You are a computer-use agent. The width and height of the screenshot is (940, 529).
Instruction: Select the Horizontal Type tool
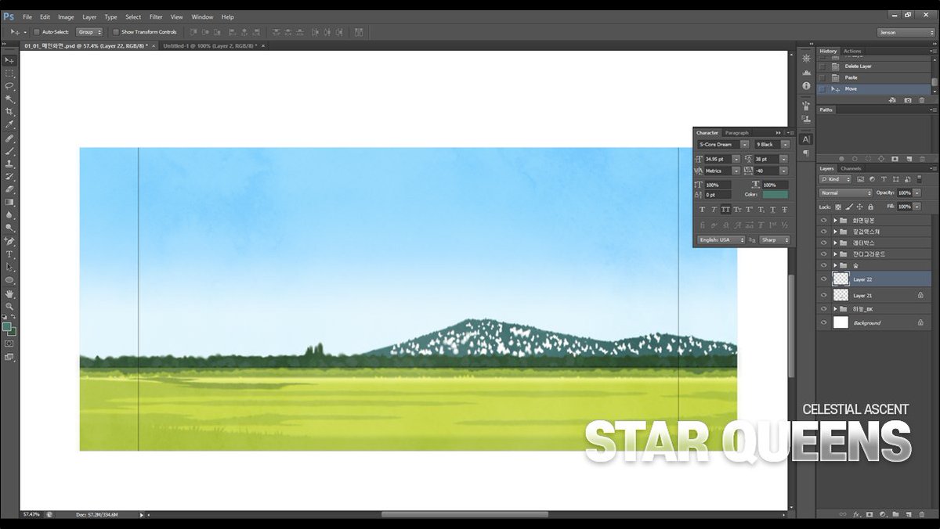pyautogui.click(x=9, y=254)
